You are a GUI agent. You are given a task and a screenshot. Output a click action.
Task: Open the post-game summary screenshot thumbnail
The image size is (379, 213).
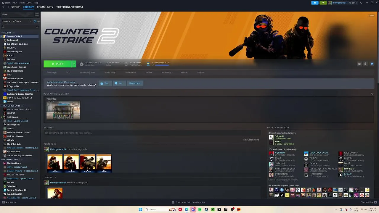click(x=63, y=110)
